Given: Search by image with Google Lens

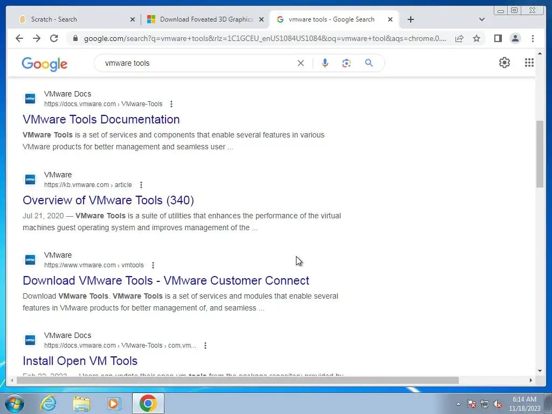Looking at the screenshot, I should [347, 63].
